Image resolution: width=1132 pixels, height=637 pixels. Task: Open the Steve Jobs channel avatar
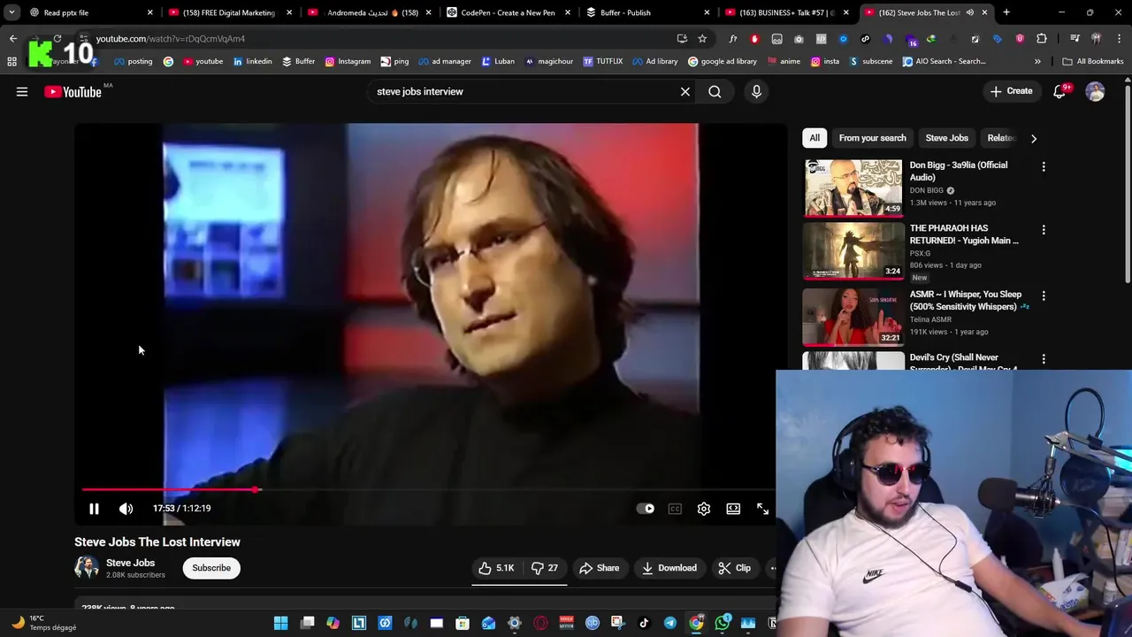tap(87, 568)
